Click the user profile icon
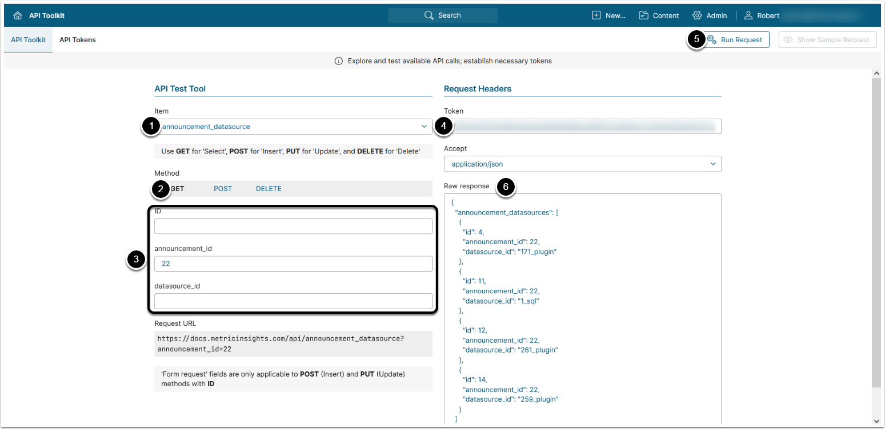The width and height of the screenshot is (885, 429). pos(748,15)
